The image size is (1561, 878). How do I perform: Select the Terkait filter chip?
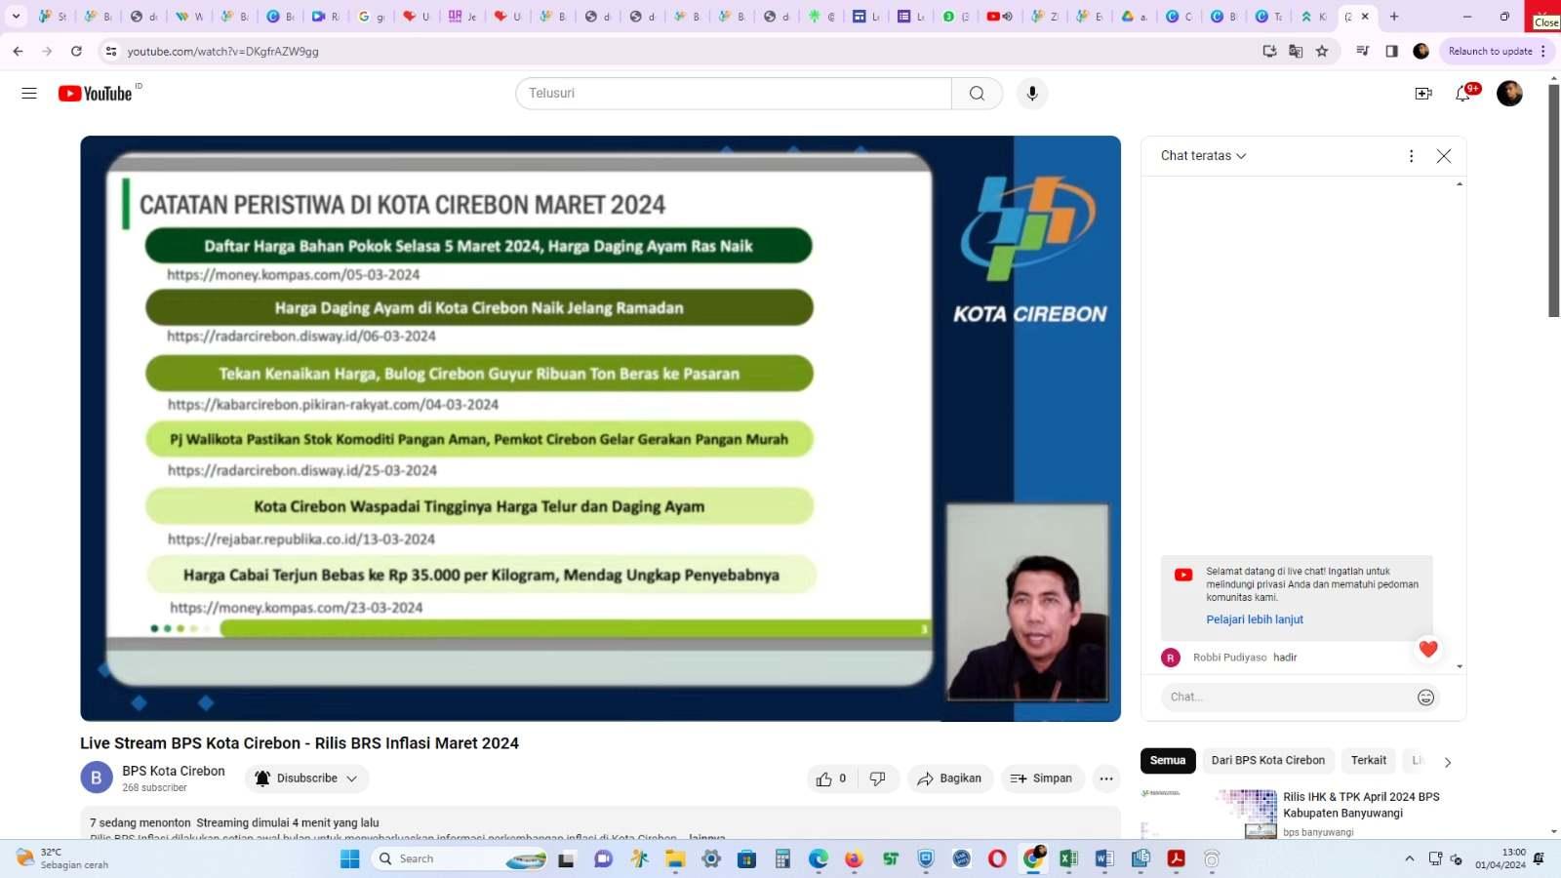(x=1369, y=761)
